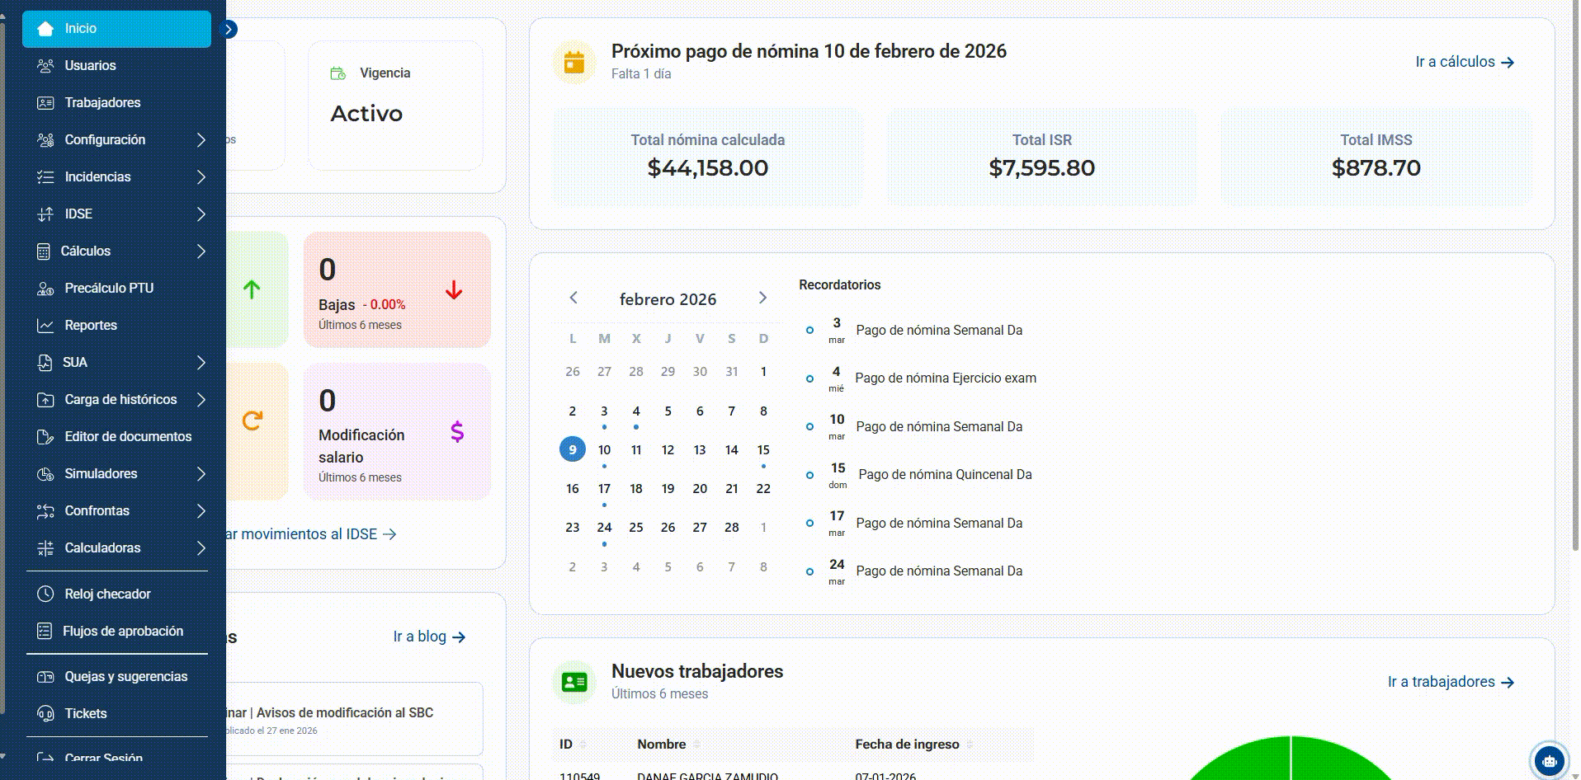Viewport: 1581px width, 780px height.
Task: Click the Simuladores icon
Action: point(45,474)
